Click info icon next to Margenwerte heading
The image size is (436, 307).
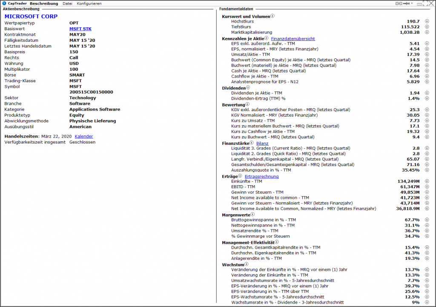click(x=252, y=215)
